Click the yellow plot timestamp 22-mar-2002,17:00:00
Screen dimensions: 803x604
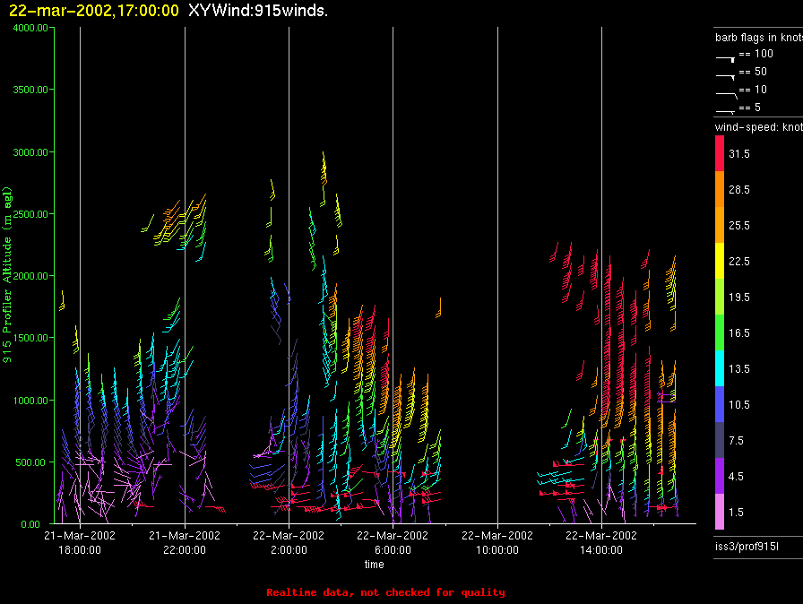[93, 10]
